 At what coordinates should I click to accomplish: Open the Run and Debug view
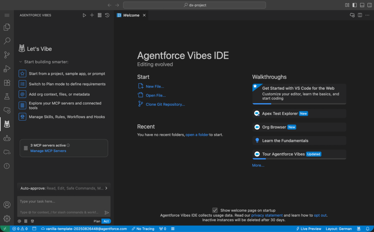[7, 69]
